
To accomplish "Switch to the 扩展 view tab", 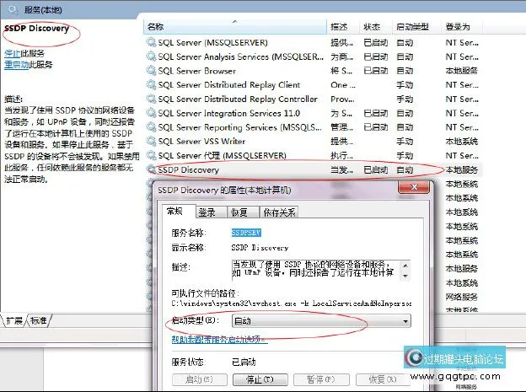I will (x=14, y=320).
